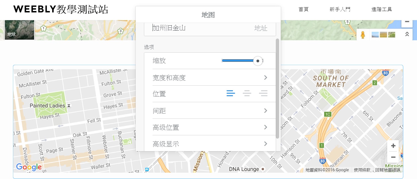Click the WEEBLY教學測試站 site title
The height and width of the screenshot is (179, 417).
pyautogui.click(x=61, y=9)
